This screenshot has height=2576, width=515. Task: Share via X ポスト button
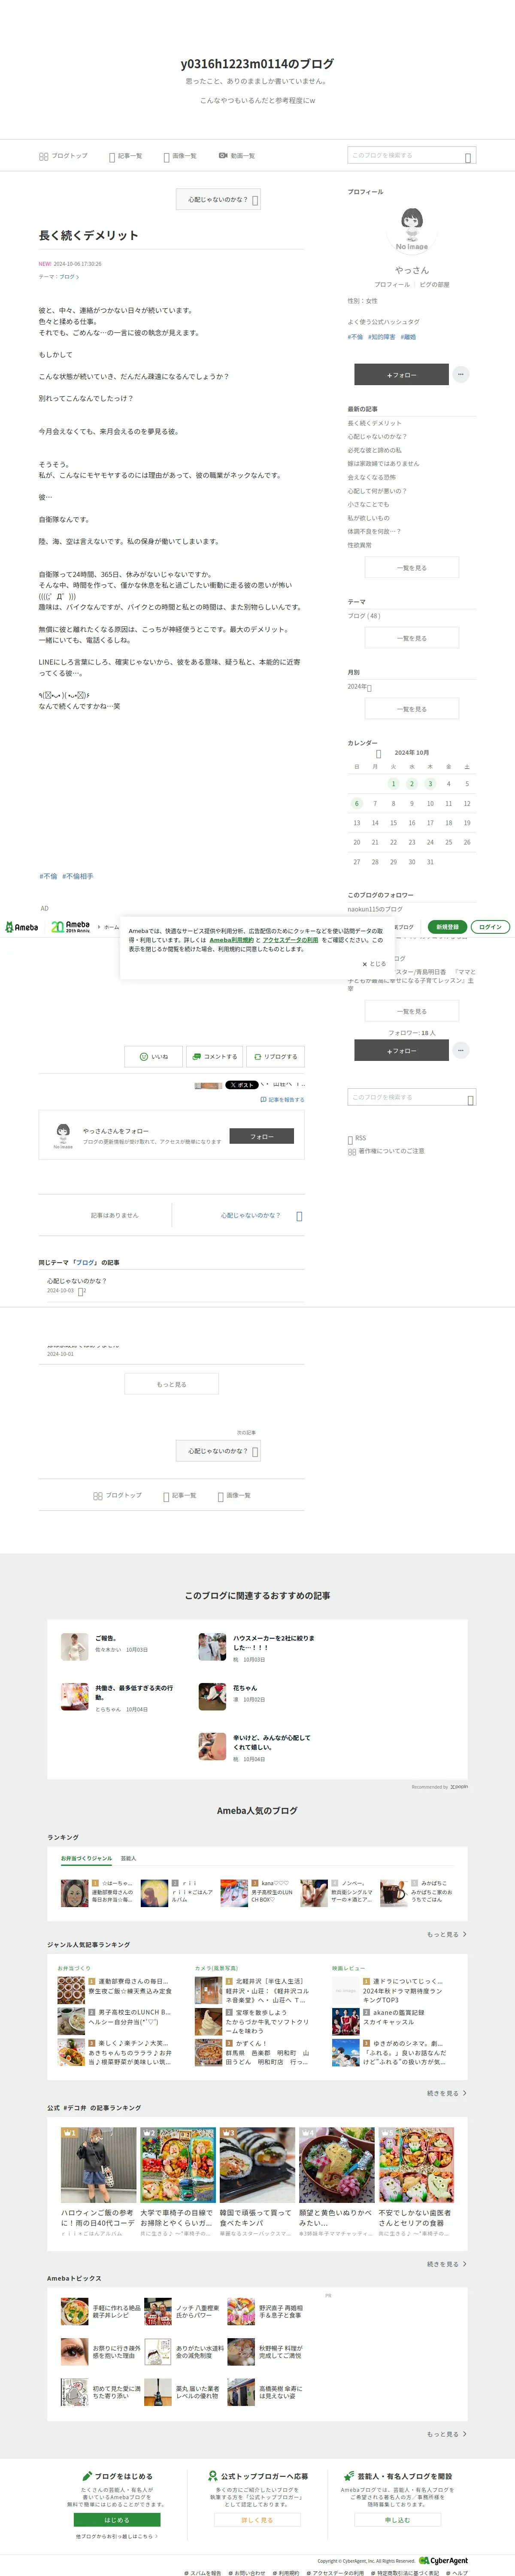[x=241, y=1085]
